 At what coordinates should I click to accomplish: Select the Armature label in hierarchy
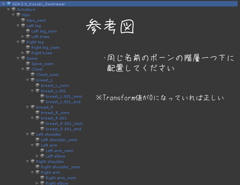coord(26,10)
